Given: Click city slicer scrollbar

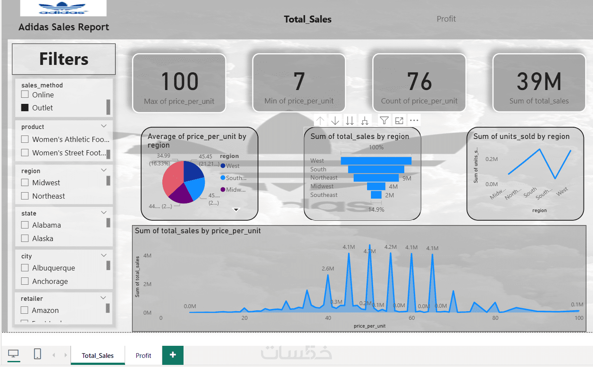Looking at the screenshot, I should click(108, 265).
